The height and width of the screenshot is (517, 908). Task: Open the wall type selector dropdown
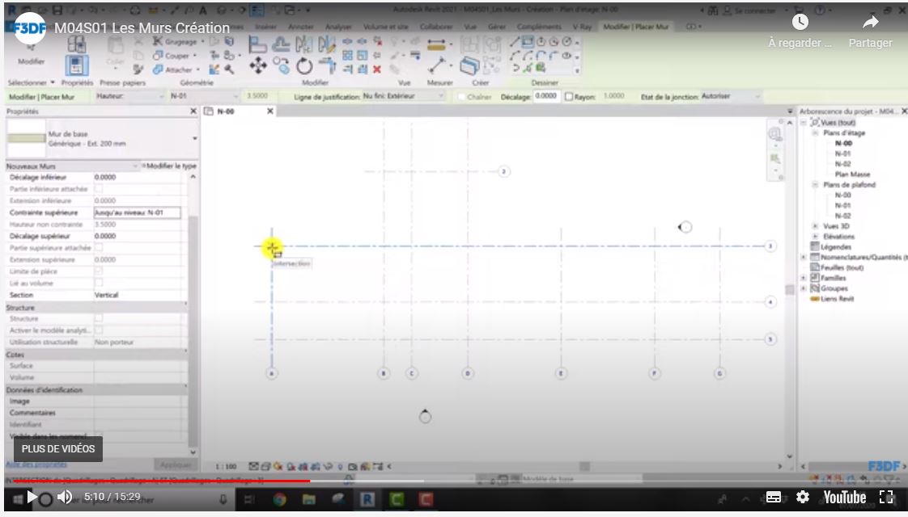point(194,139)
